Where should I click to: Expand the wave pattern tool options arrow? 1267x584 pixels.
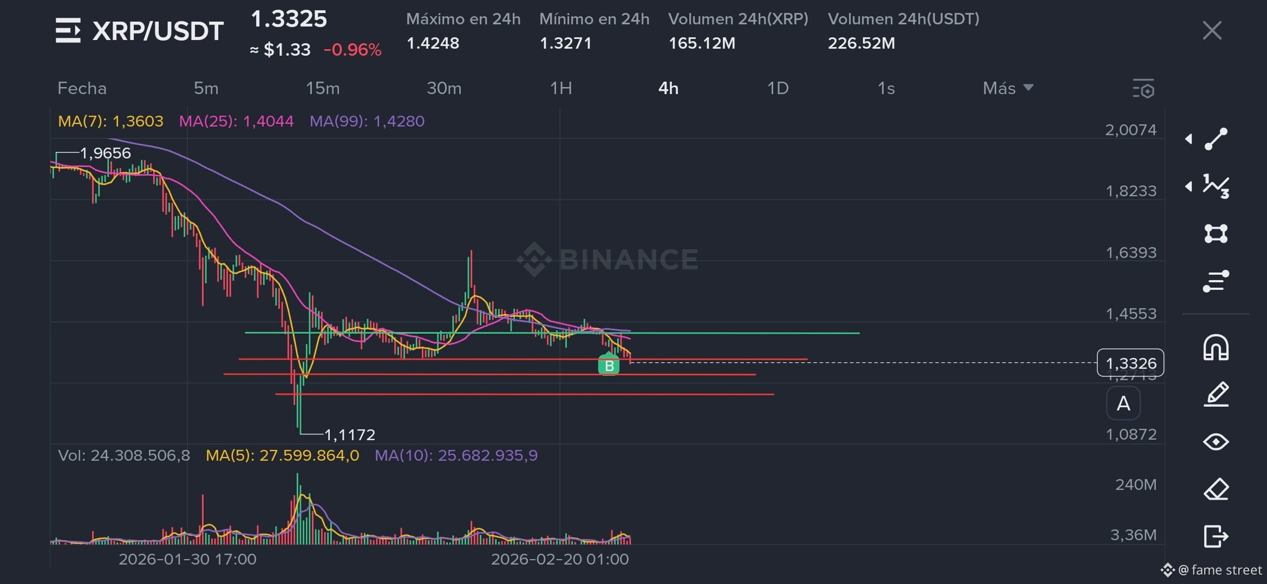[x=1188, y=187]
